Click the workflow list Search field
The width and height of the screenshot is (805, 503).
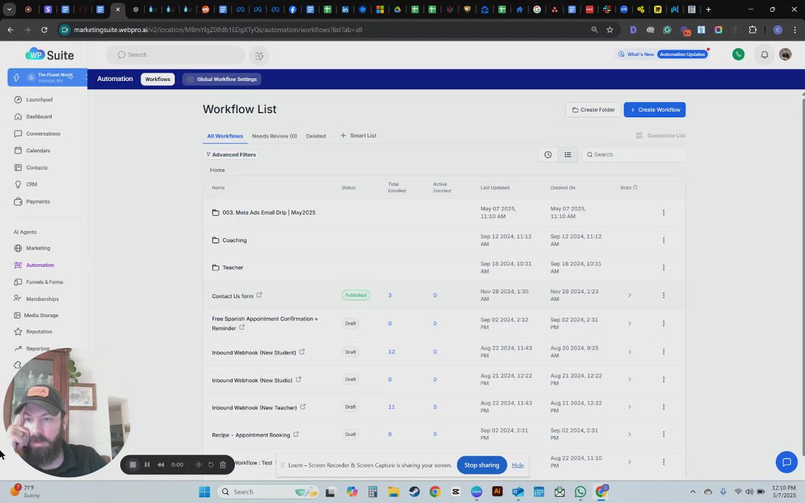[x=633, y=154]
